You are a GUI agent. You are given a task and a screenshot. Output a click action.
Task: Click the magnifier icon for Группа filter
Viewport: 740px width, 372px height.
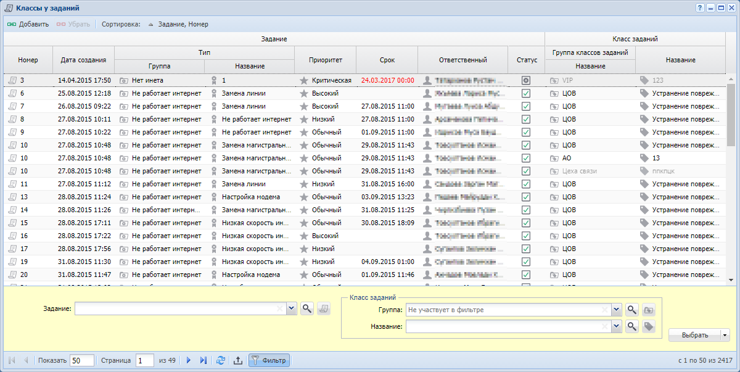click(632, 310)
